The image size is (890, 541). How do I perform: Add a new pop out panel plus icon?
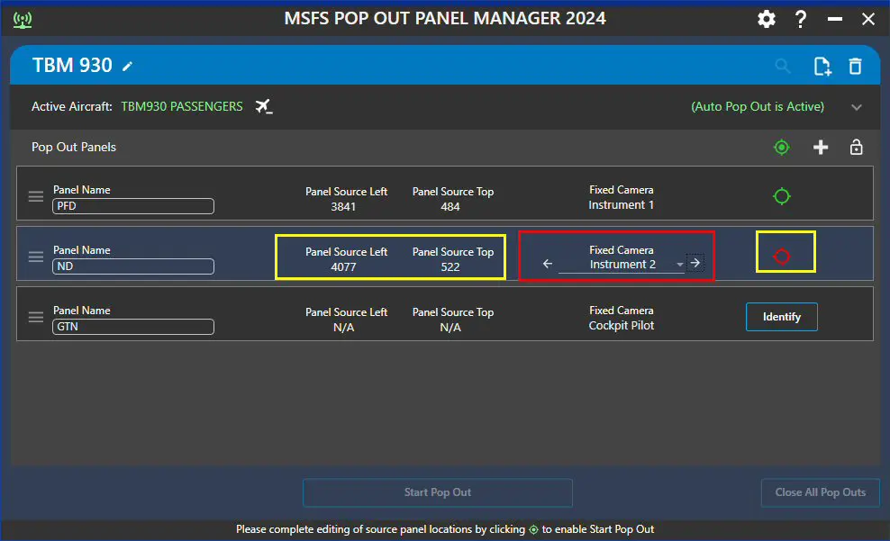pyautogui.click(x=820, y=148)
